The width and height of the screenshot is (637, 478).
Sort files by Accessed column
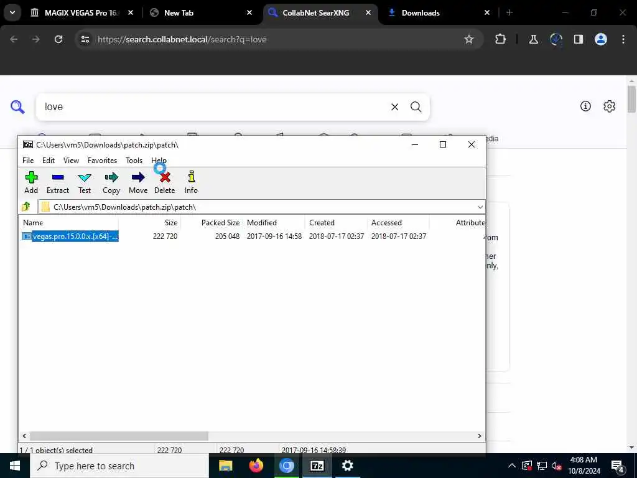coord(398,223)
